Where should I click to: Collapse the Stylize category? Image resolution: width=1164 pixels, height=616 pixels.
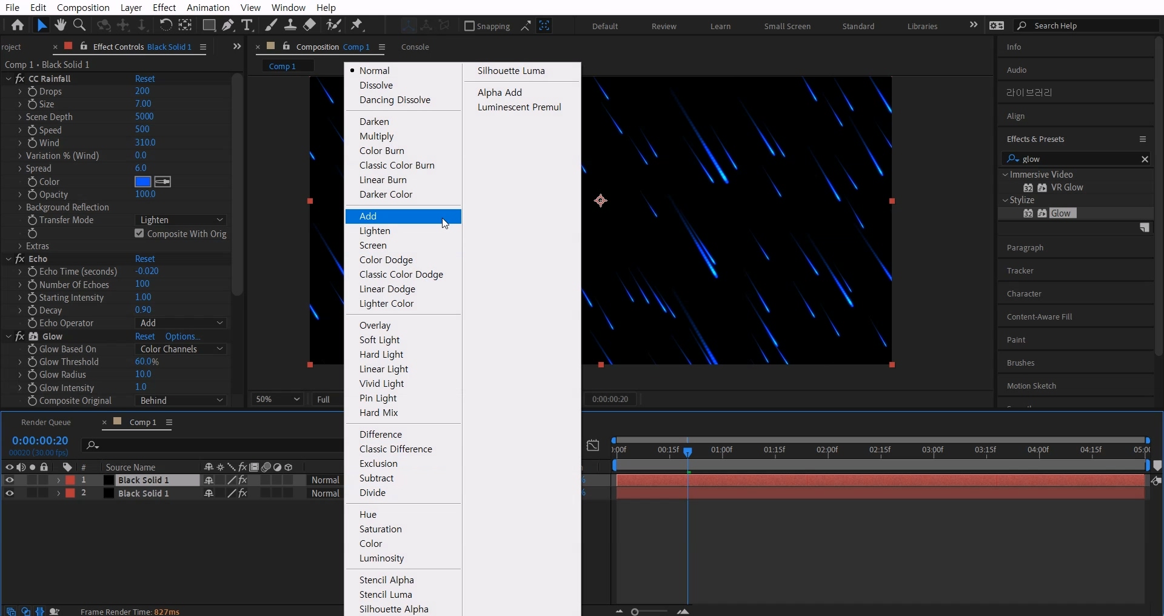[x=1005, y=200]
